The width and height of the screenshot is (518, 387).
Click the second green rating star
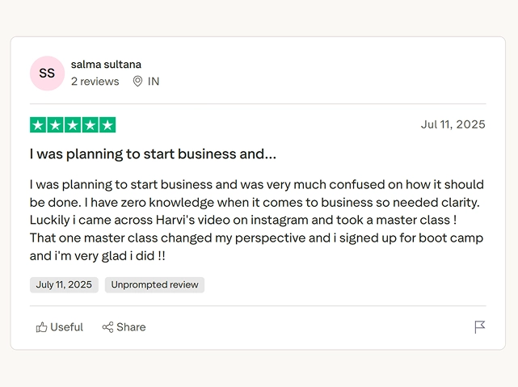coord(55,125)
